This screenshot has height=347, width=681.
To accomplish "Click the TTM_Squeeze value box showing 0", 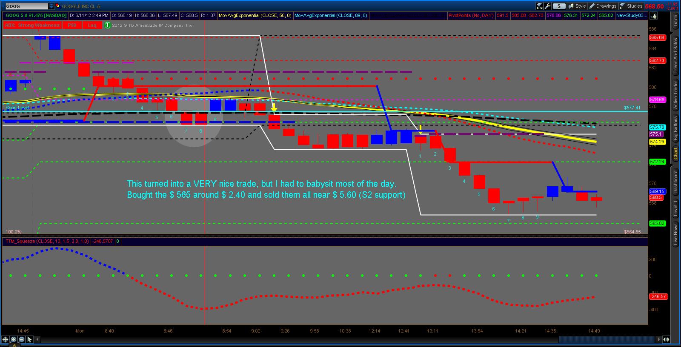I will pos(118,241).
